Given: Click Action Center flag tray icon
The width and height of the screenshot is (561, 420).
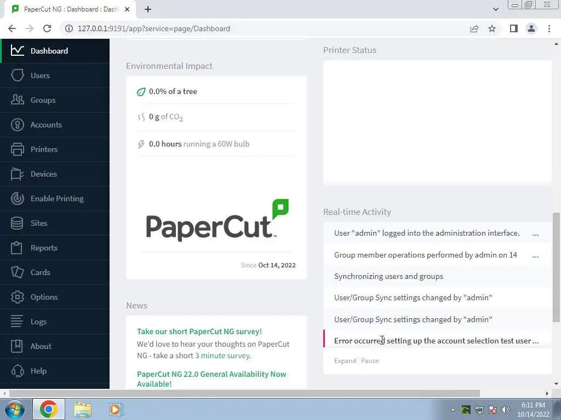Looking at the screenshot, I should pos(493,410).
